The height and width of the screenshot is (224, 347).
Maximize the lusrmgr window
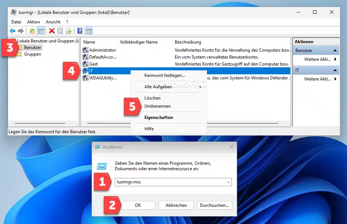315,12
